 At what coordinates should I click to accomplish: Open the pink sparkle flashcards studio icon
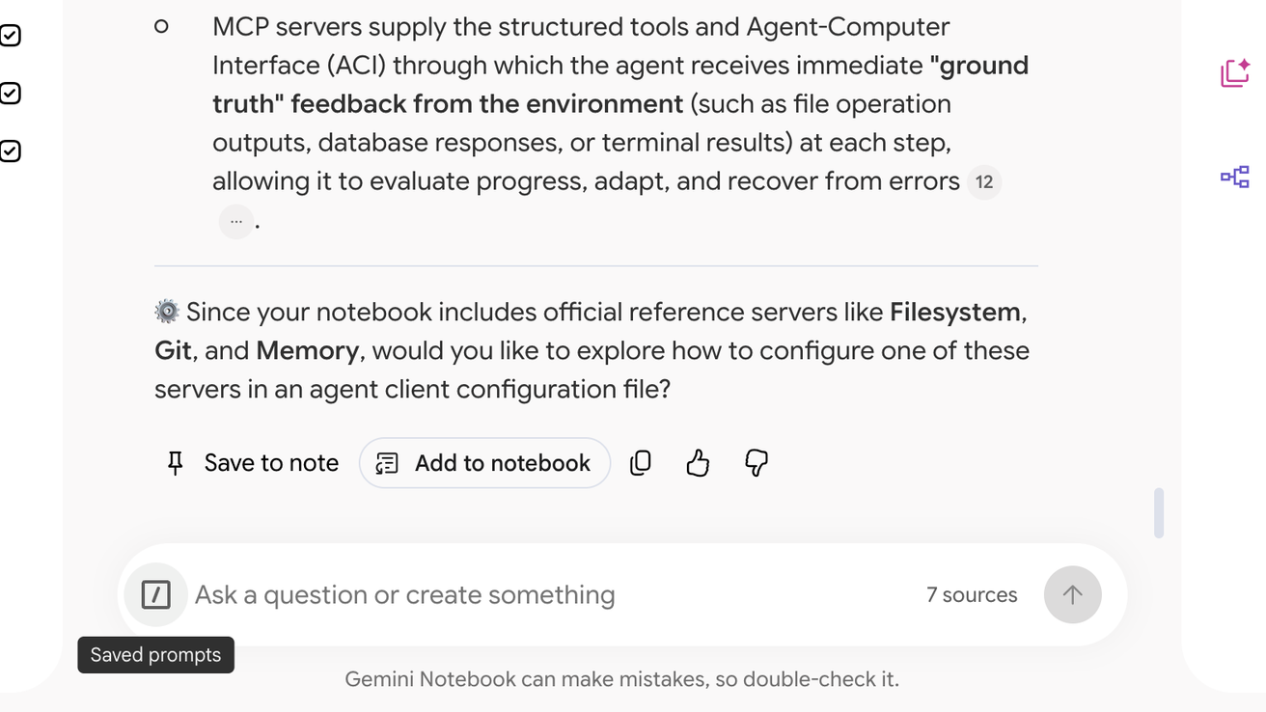pos(1235,72)
